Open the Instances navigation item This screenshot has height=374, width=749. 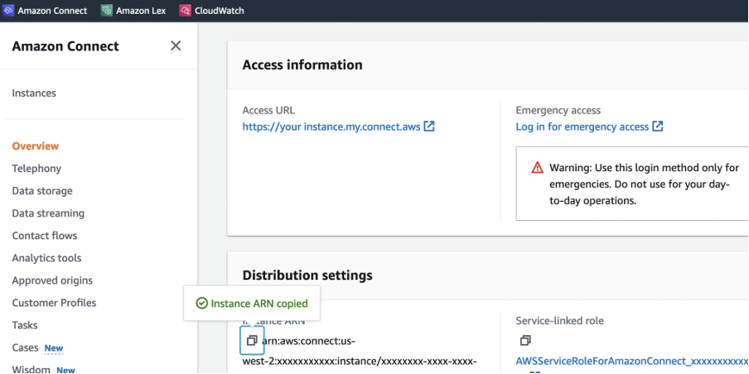34,93
